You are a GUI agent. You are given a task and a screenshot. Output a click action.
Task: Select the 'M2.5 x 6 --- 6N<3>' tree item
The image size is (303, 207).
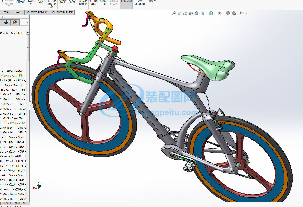[13, 114]
